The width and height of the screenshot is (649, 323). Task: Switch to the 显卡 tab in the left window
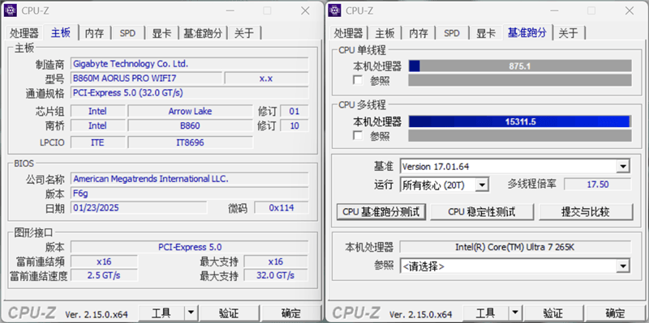click(161, 33)
